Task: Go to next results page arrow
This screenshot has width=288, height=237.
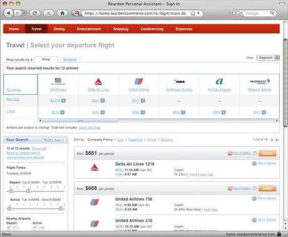Action: pos(272,140)
